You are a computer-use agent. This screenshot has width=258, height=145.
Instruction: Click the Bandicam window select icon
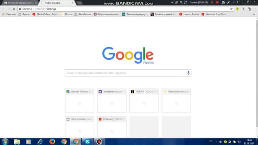coord(177,2)
